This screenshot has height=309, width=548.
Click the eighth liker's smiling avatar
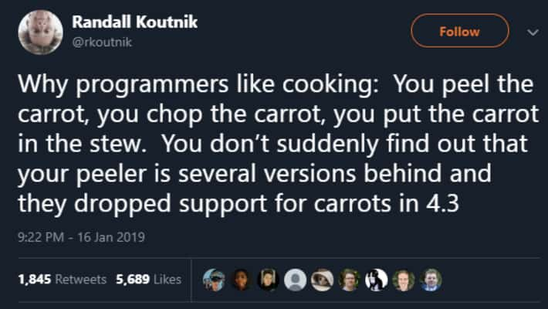[x=404, y=279]
